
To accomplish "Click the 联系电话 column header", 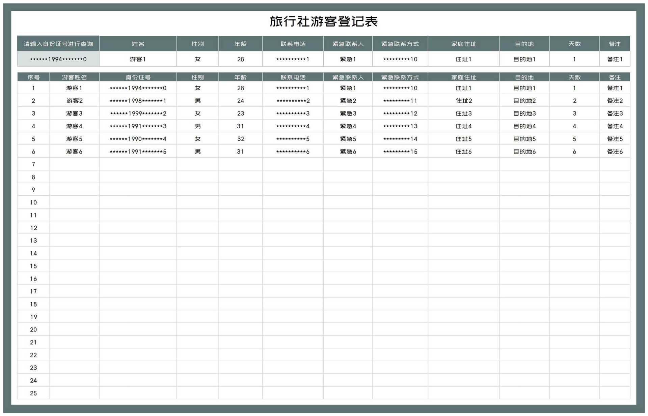I will tap(293, 43).
